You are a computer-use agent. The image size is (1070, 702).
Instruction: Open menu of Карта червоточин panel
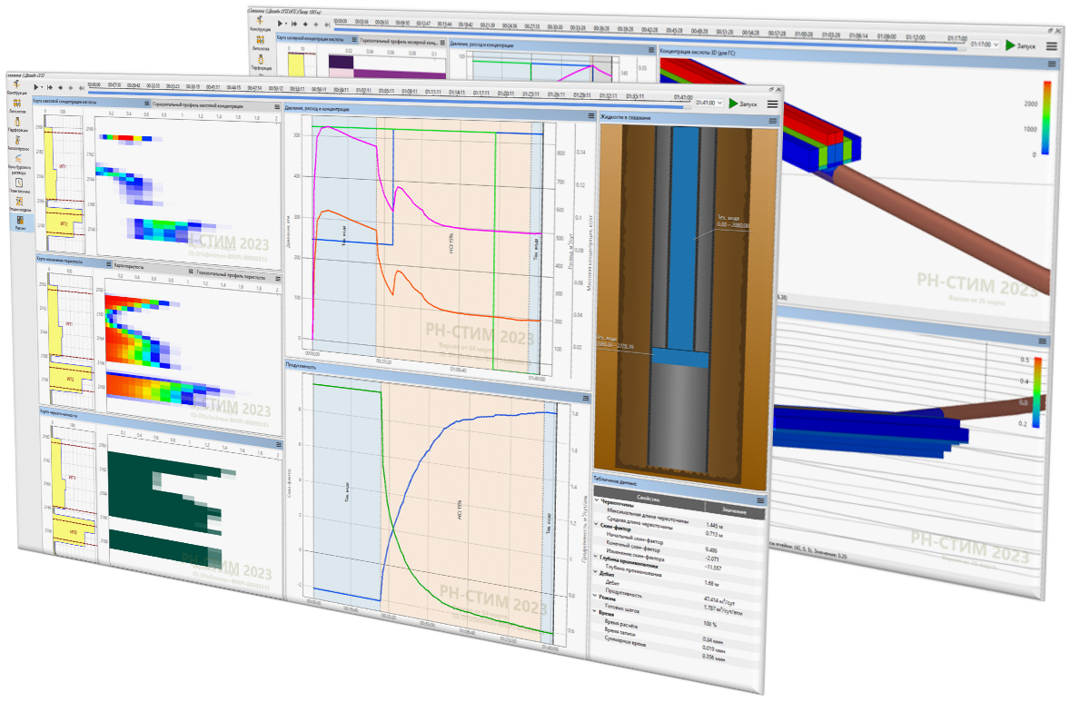[x=279, y=444]
